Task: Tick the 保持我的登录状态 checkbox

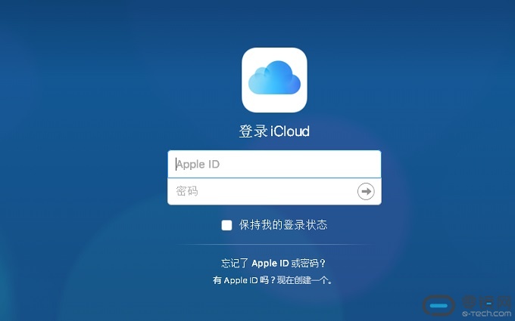Action: pyautogui.click(x=226, y=225)
